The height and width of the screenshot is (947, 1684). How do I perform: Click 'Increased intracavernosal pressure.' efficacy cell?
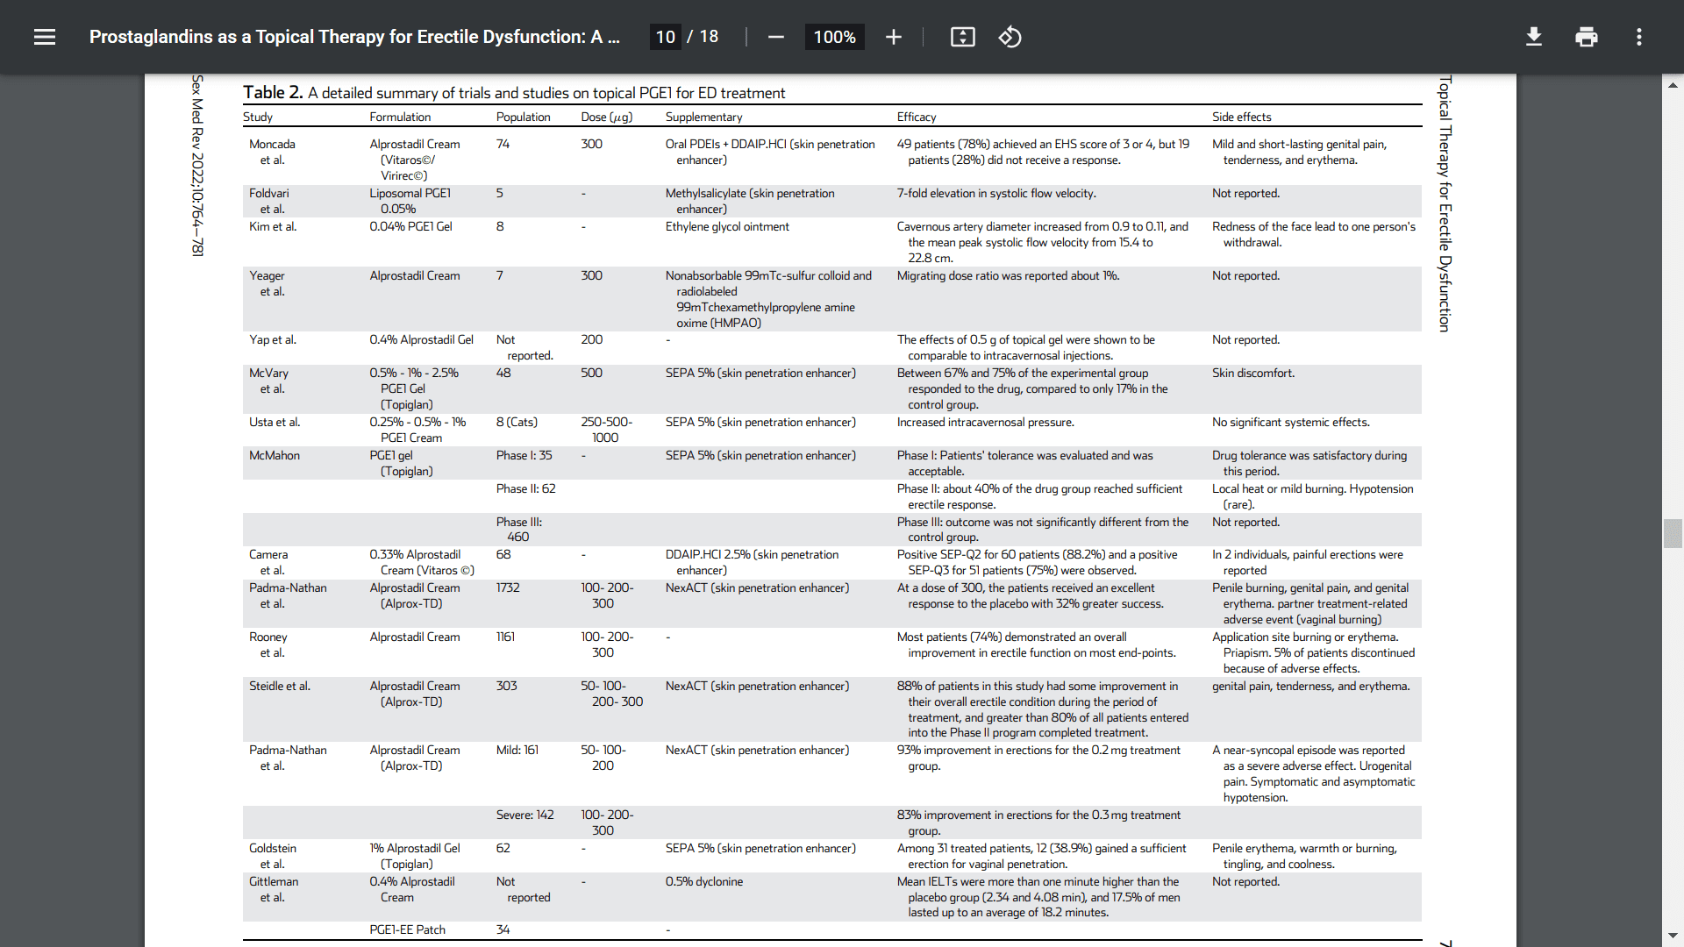pyautogui.click(x=985, y=422)
